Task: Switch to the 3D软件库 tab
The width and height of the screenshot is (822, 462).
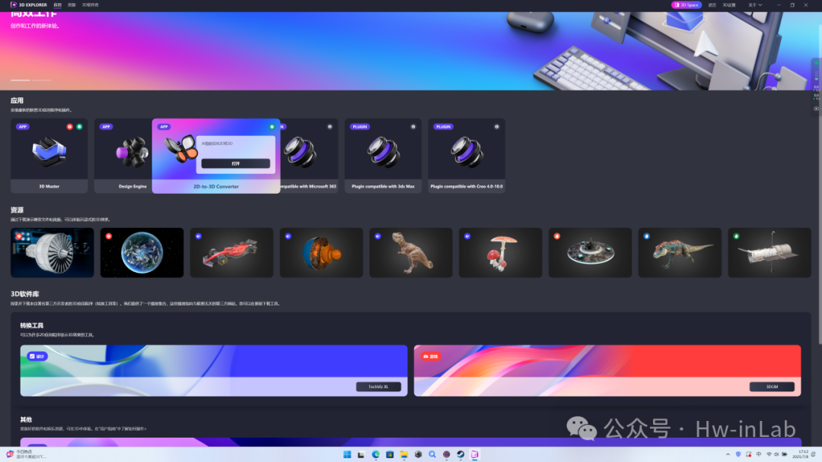Action: pyautogui.click(x=90, y=5)
